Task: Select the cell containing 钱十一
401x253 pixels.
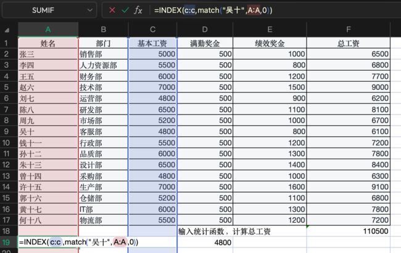Action: [x=48, y=143]
